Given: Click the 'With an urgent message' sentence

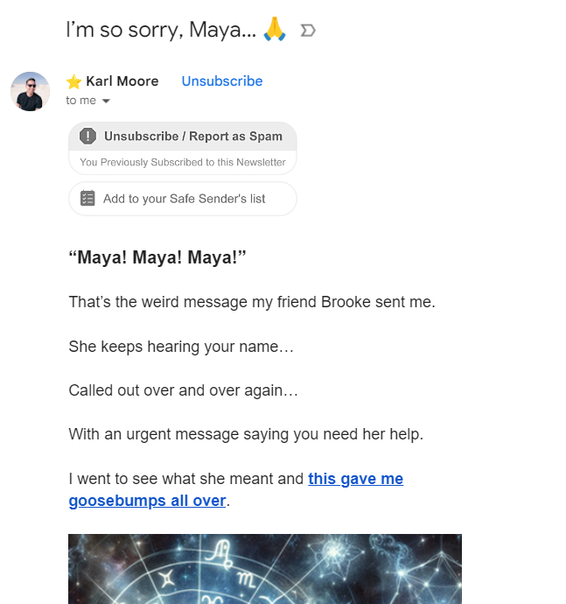Looking at the screenshot, I should tap(246, 434).
